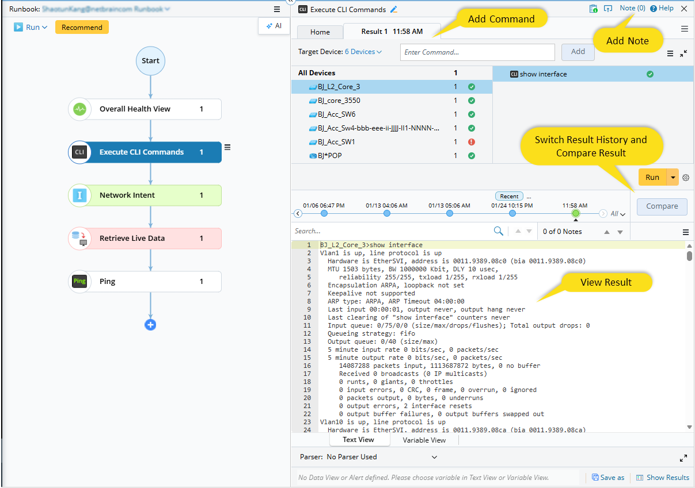Click the export document icon beside Note
The height and width of the screenshot is (488, 695).
click(593, 9)
